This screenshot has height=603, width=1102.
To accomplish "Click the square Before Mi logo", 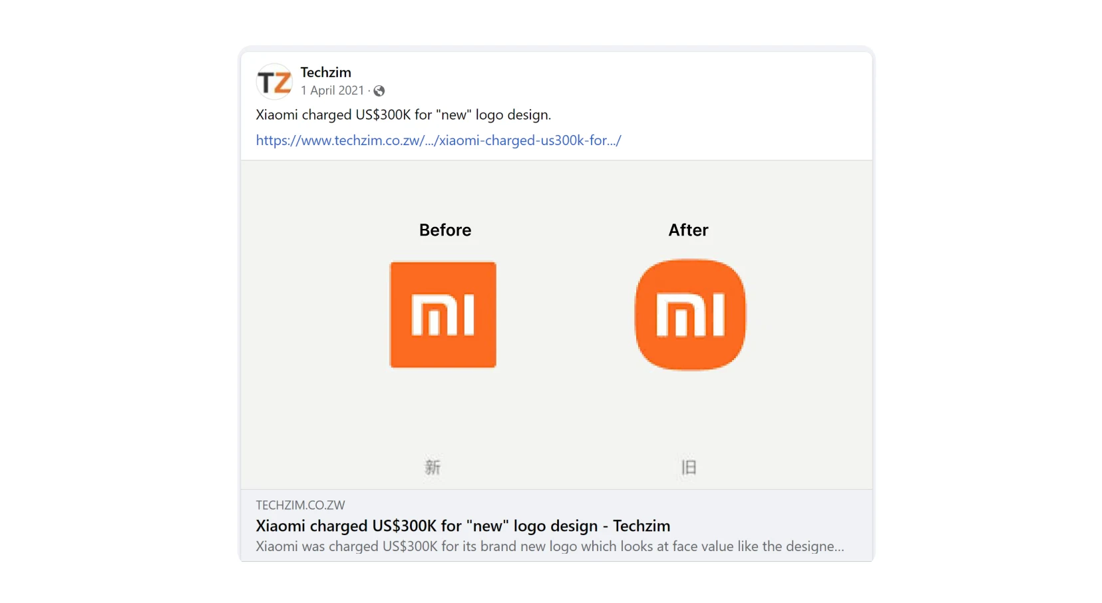I will click(x=443, y=315).
